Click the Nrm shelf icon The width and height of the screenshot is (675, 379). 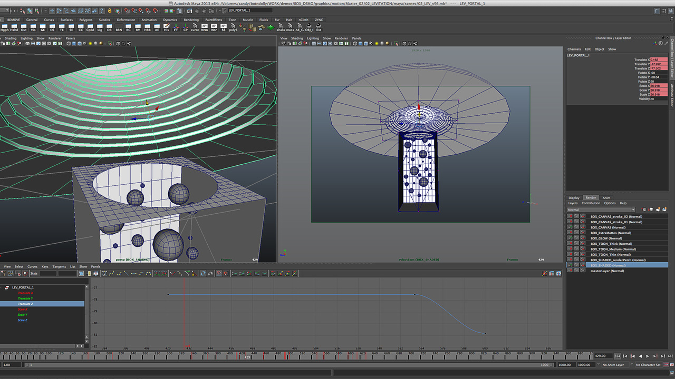(x=204, y=27)
